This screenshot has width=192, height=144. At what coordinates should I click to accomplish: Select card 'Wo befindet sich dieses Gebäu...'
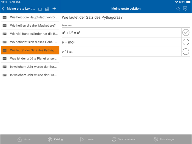tap(30, 42)
